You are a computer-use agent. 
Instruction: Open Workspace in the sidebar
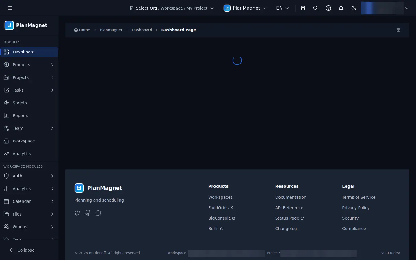tap(29, 141)
